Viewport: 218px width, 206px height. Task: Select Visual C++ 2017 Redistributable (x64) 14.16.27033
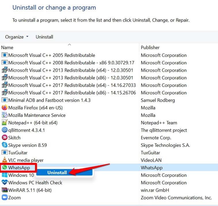pyautogui.click(x=72, y=85)
